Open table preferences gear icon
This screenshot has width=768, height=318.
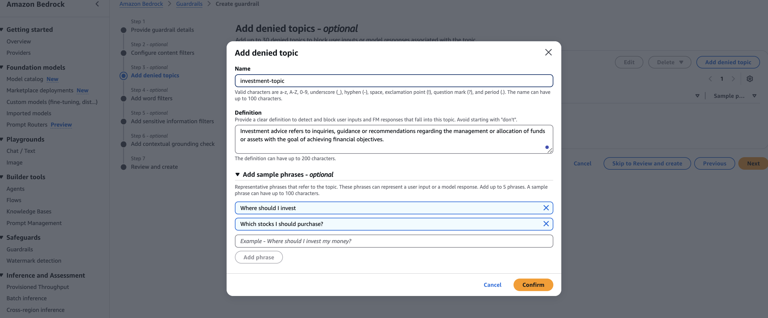tap(750, 79)
